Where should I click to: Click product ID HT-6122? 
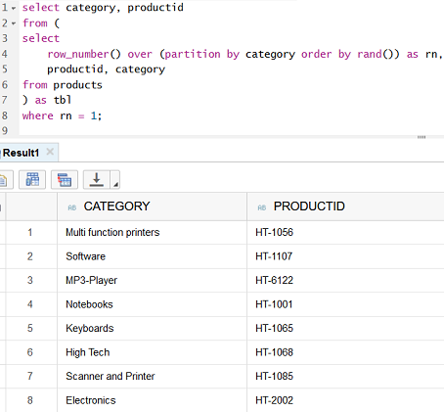point(274,280)
